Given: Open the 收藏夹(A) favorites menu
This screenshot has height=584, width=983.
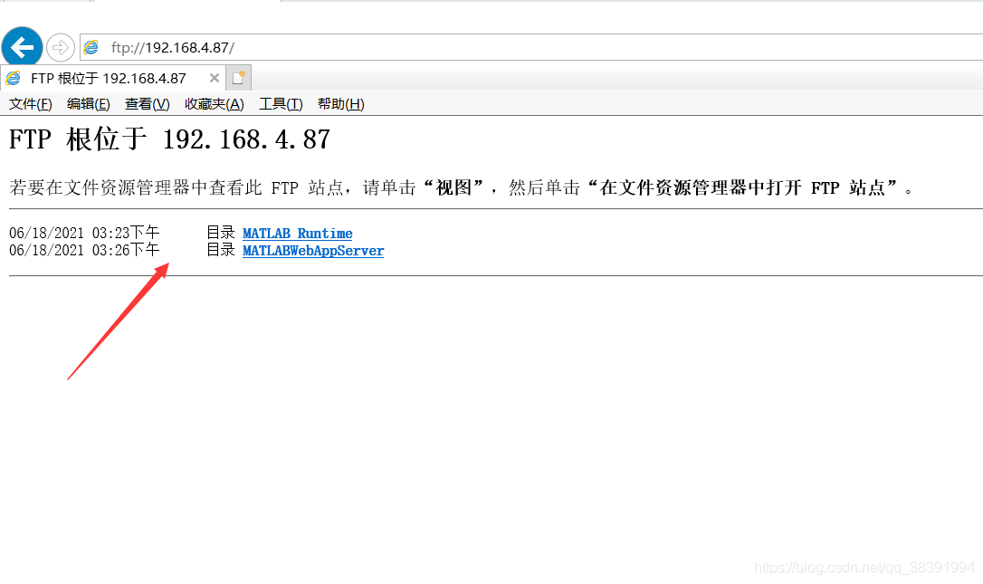Looking at the screenshot, I should 215,104.
